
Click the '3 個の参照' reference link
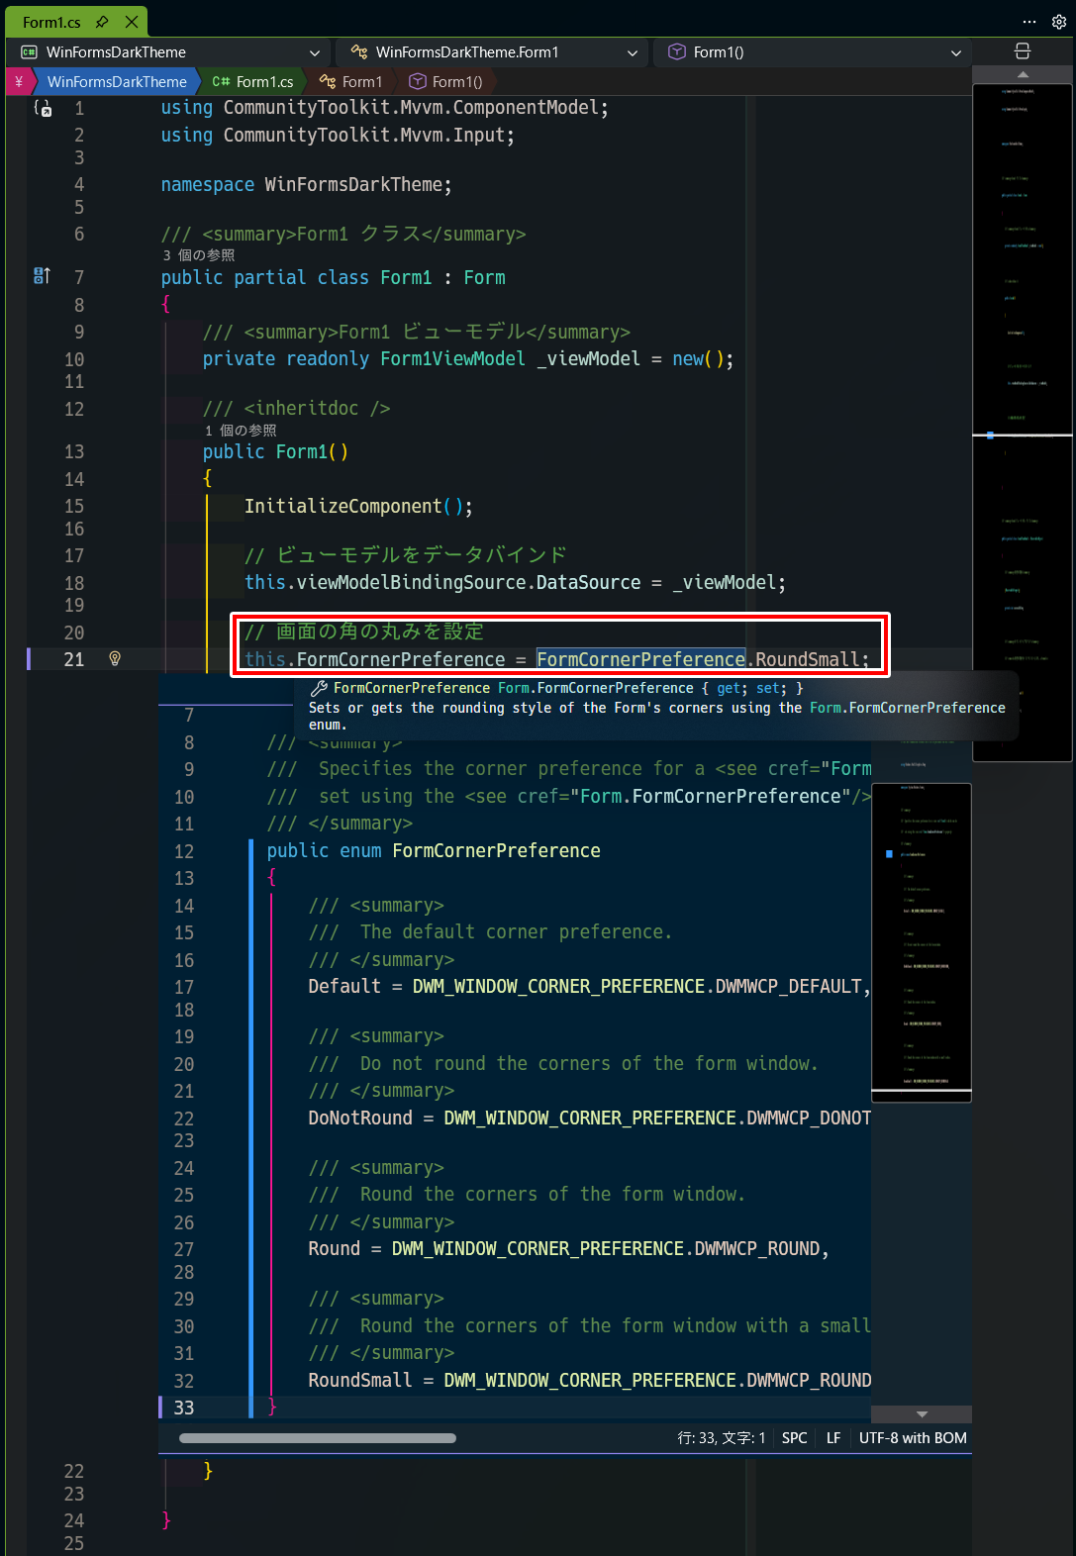[x=199, y=255]
